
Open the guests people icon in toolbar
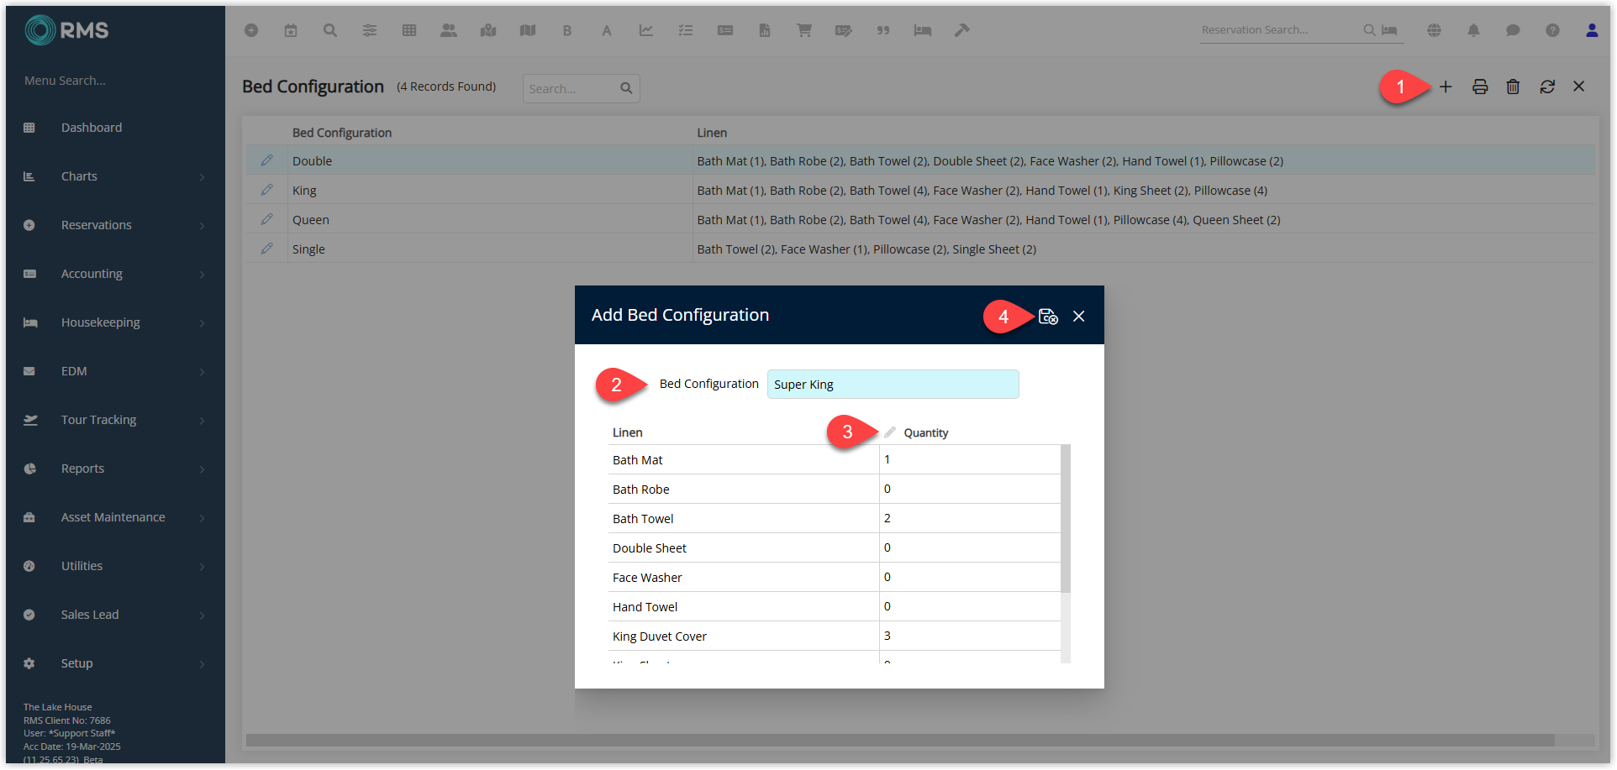tap(449, 30)
